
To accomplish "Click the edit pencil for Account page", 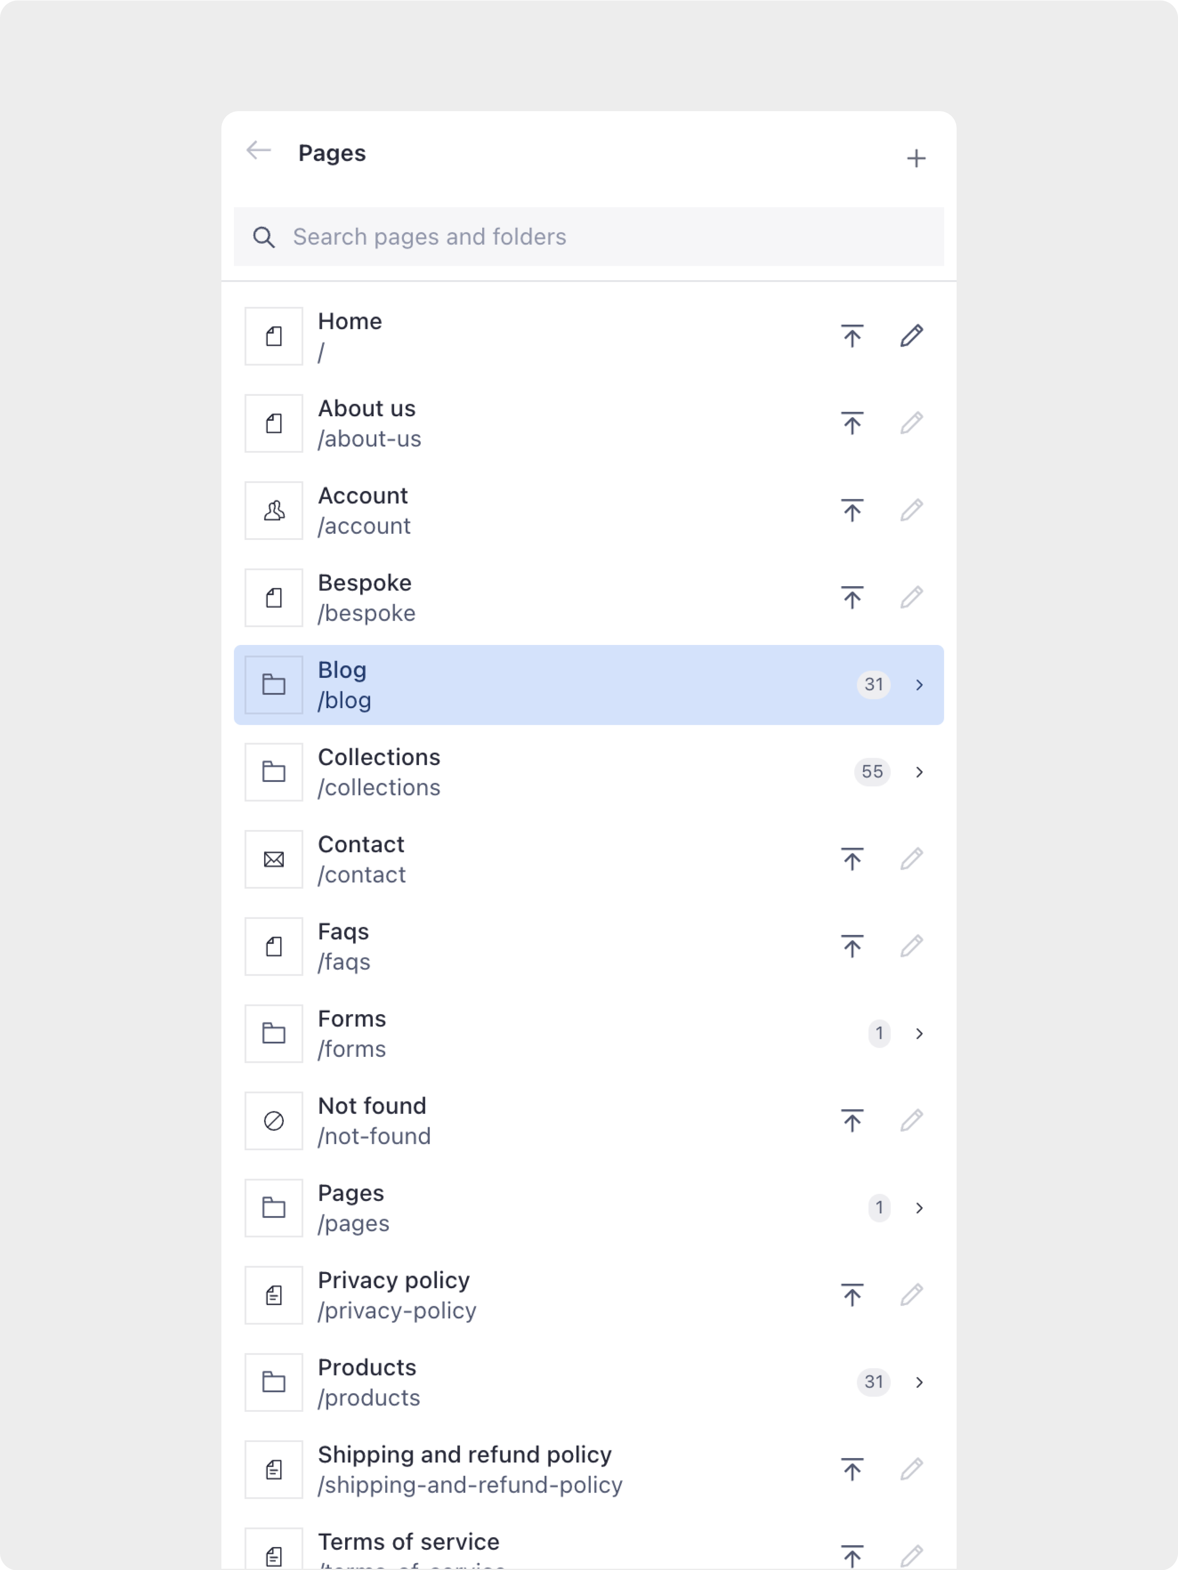I will [x=912, y=511].
